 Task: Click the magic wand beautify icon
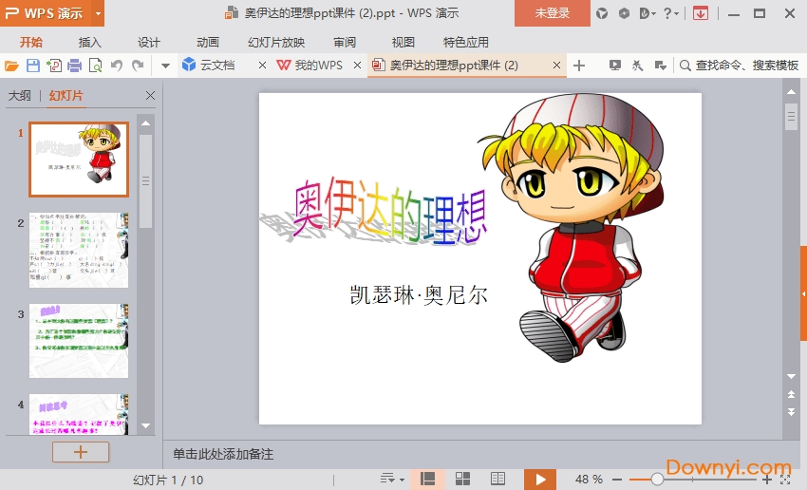(x=637, y=65)
